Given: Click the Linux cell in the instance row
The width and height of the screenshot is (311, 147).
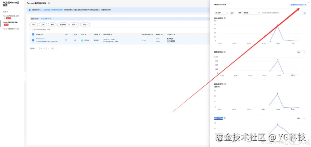Looking at the screenshot, I should tap(144, 40).
